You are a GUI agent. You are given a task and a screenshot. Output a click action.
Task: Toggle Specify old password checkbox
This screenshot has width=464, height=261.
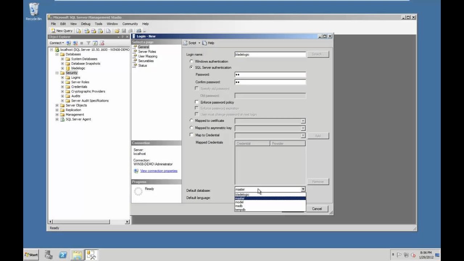click(x=197, y=88)
